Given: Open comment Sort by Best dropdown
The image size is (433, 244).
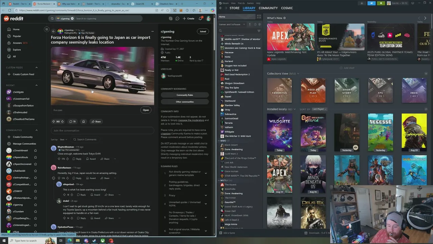Looking at the screenshot, I should coord(63,139).
